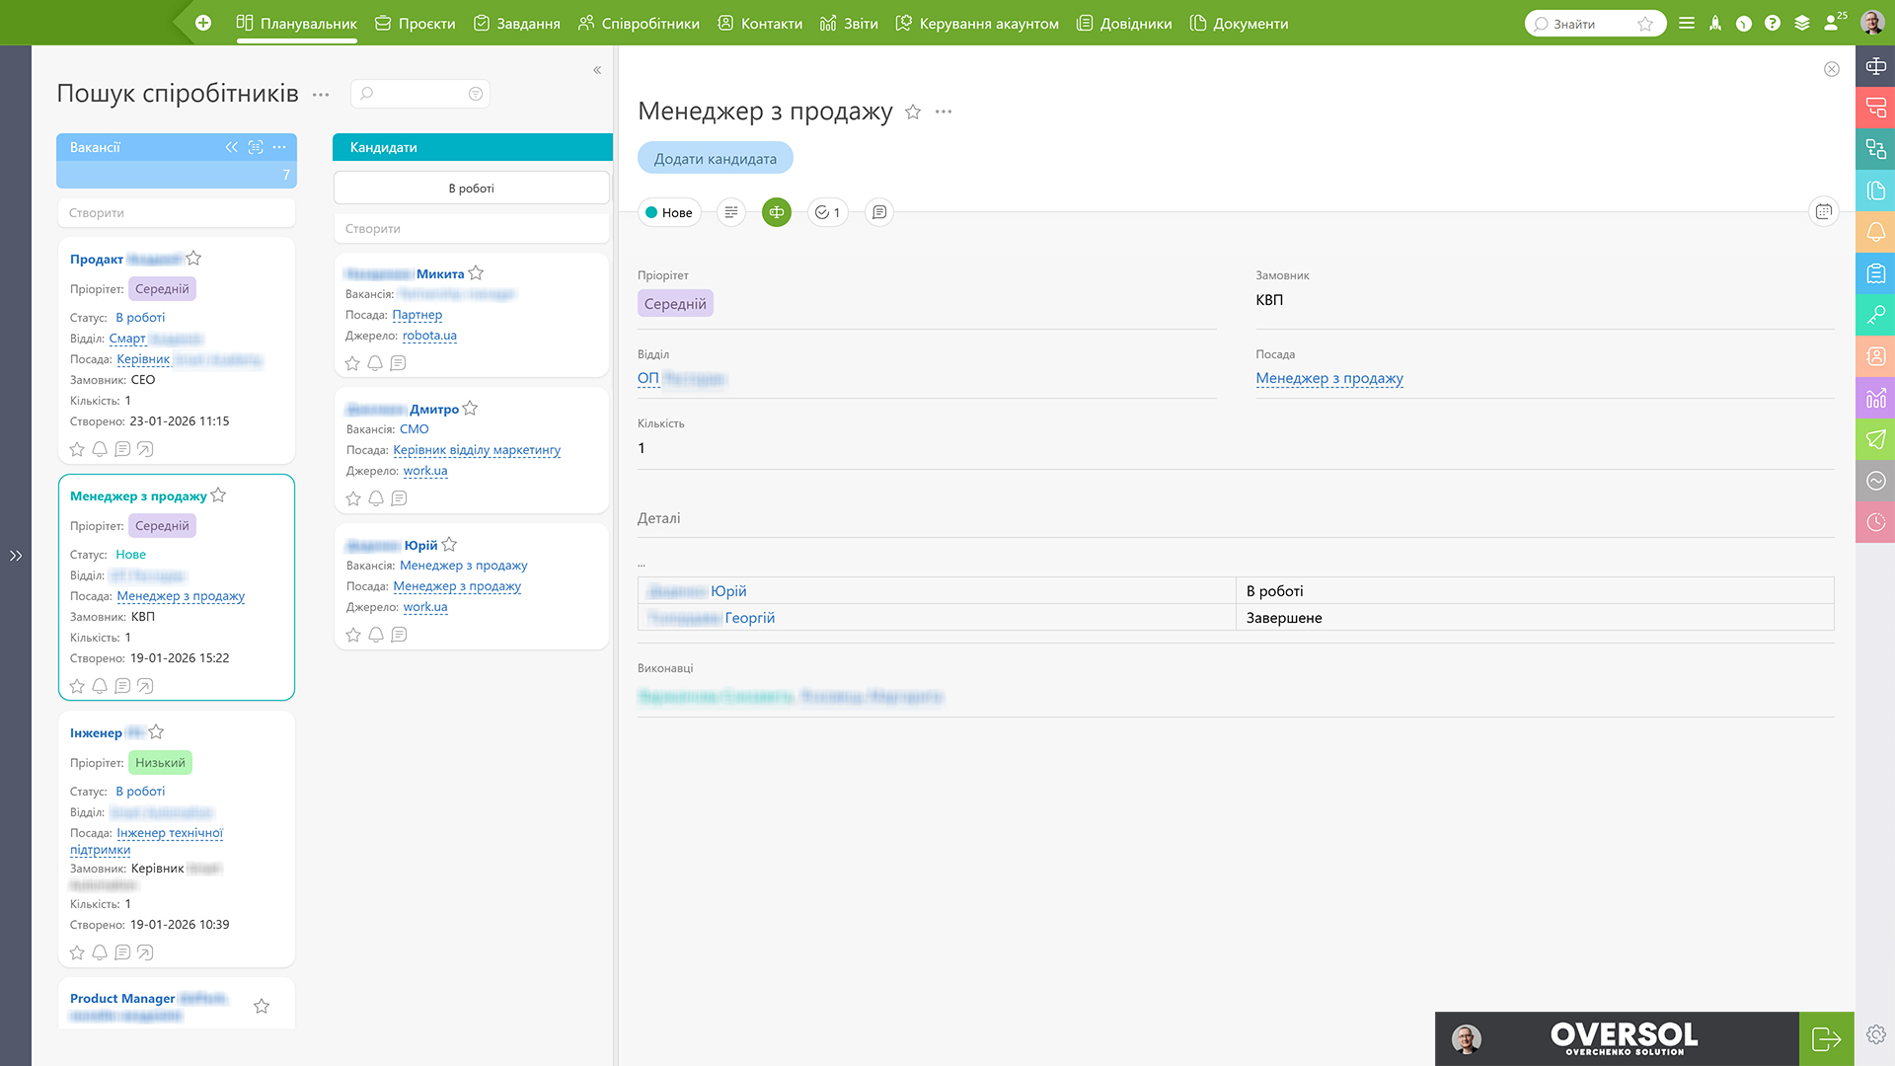Click Створити field under the Вакансії column
Viewport: 1895px width, 1066px height.
[x=177, y=212]
